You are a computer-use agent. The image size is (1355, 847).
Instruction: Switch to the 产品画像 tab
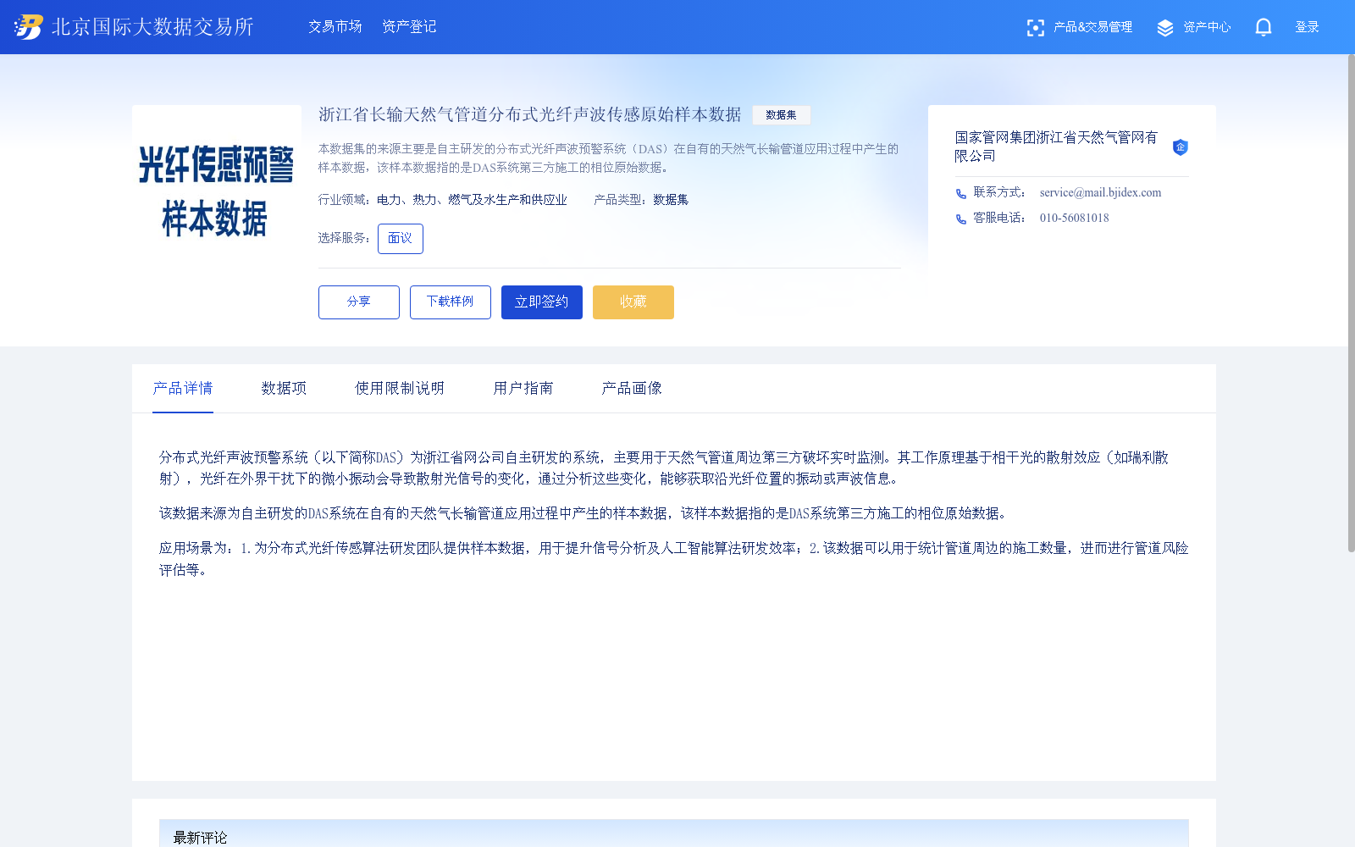coord(632,388)
